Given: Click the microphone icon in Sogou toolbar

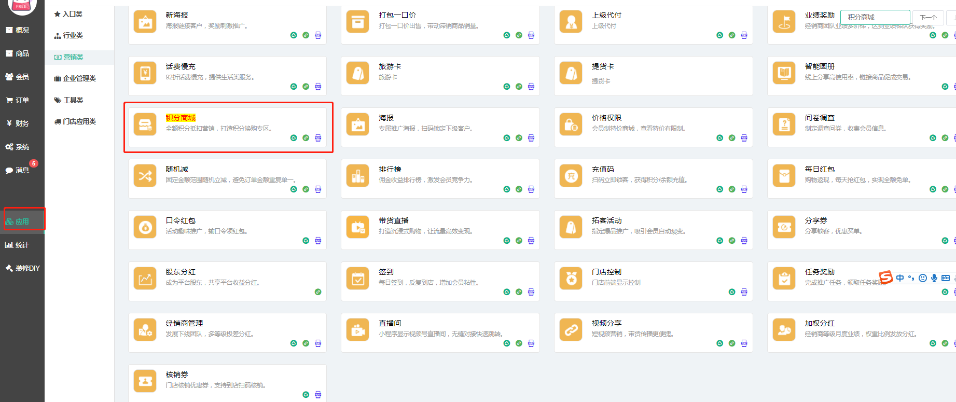Looking at the screenshot, I should [x=934, y=278].
